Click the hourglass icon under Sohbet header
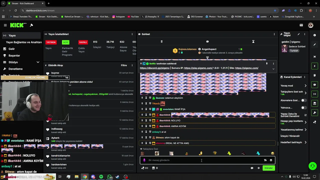The height and width of the screenshot is (180, 320). [x=253, y=41]
